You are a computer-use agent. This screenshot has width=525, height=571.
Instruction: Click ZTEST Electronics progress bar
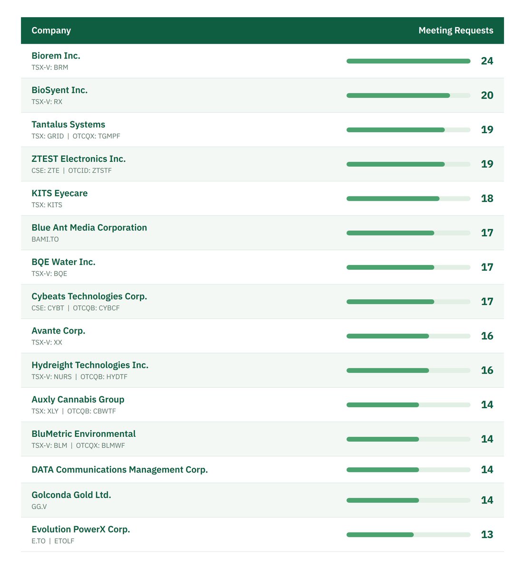[x=408, y=164]
